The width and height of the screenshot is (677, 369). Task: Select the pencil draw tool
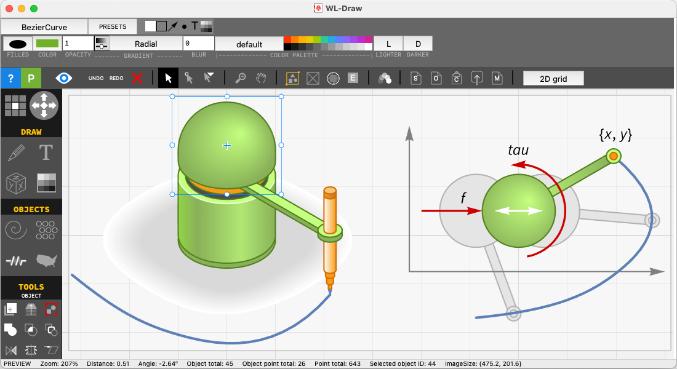[x=17, y=153]
